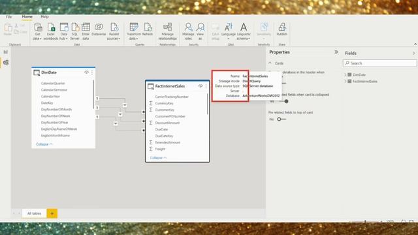Click the DimDate card scrollbar

[x=93, y=94]
